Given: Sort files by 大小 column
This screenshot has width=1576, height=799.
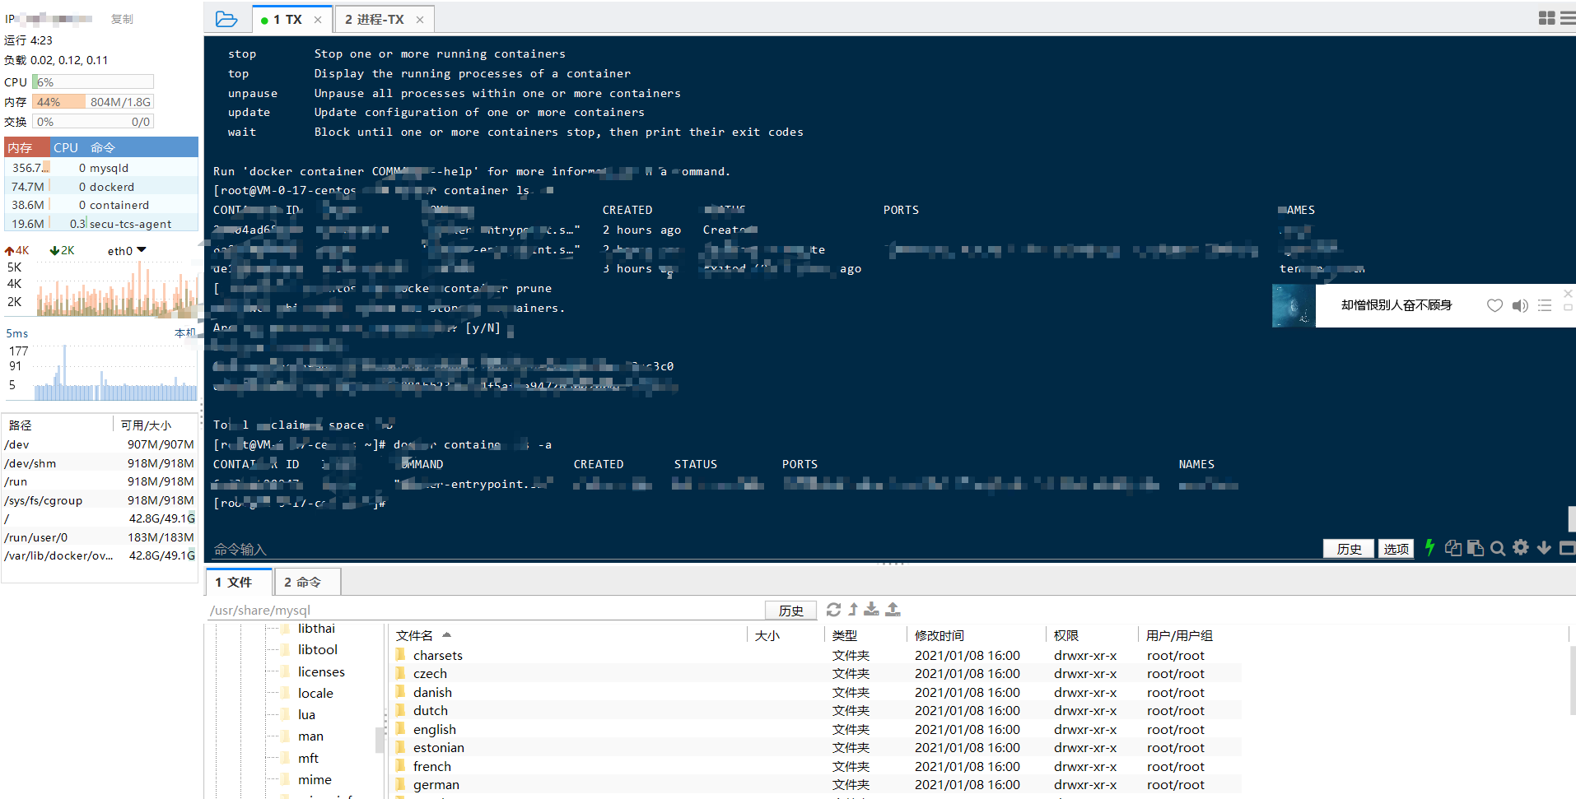Looking at the screenshot, I should [x=767, y=635].
